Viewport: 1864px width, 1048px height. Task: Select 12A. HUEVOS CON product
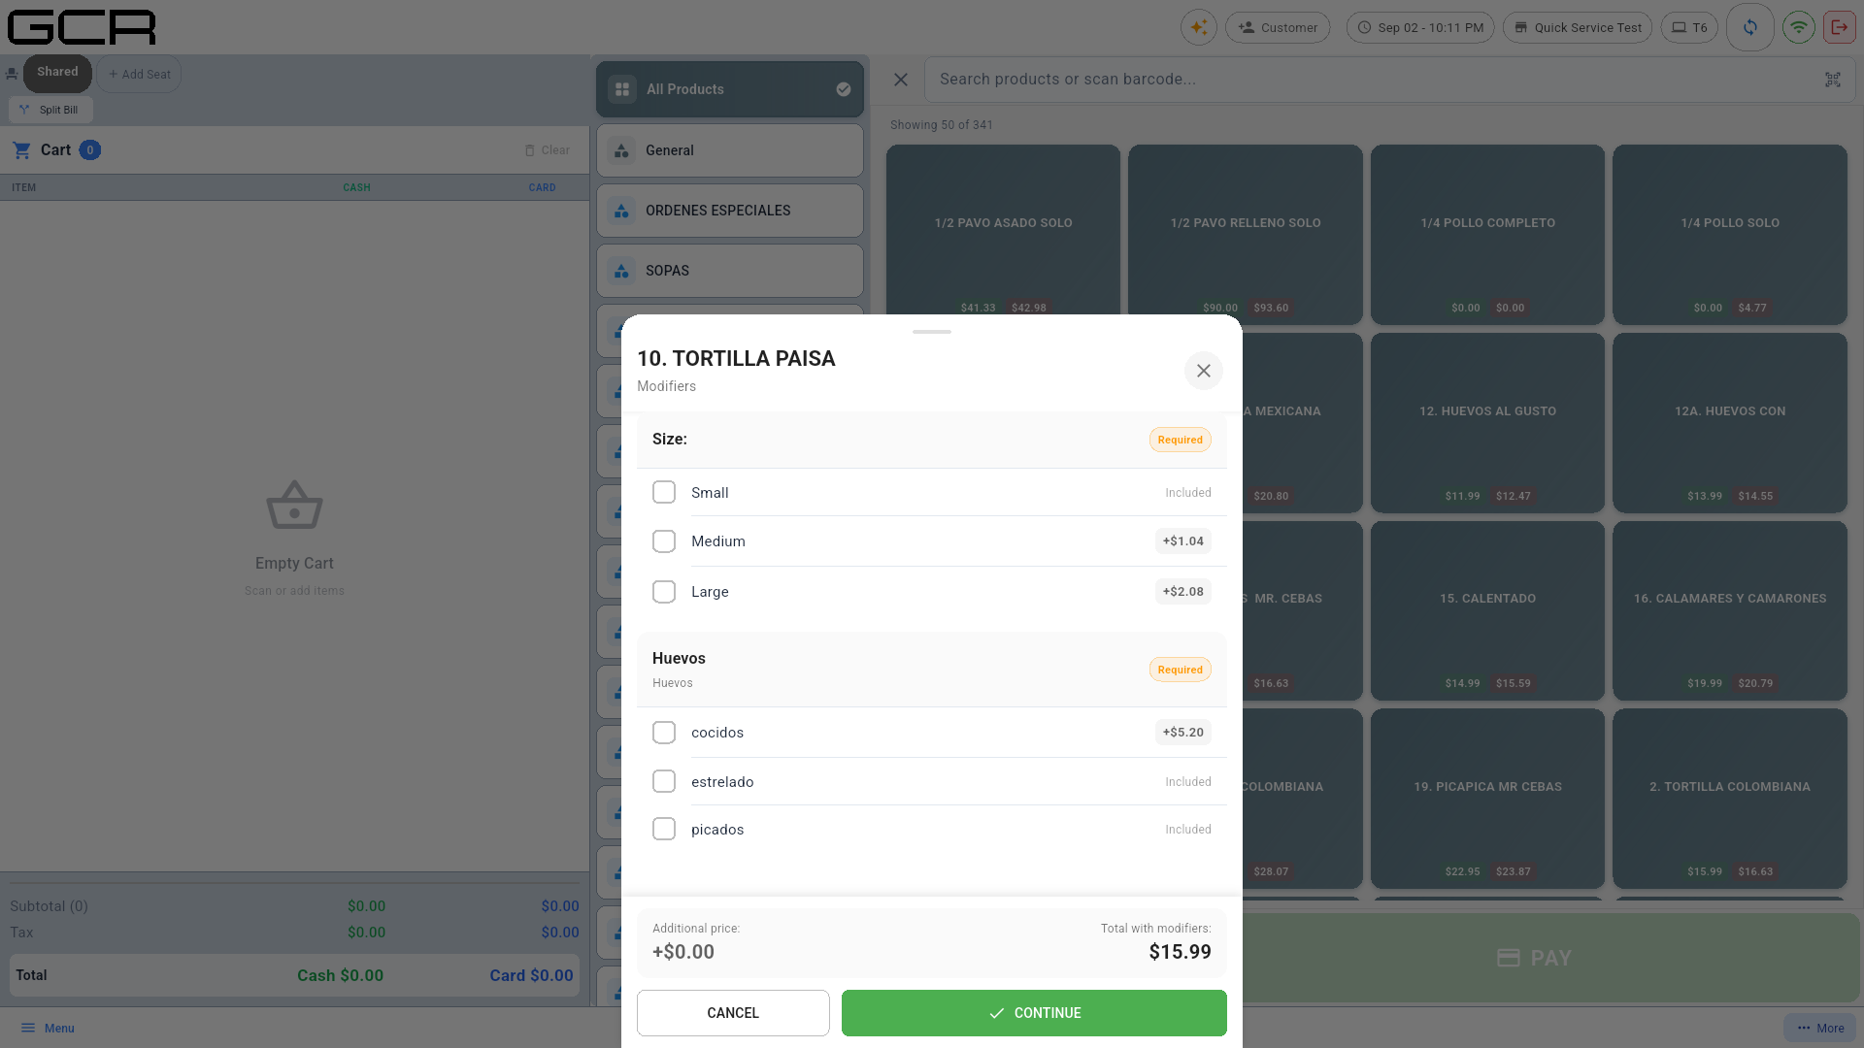1730,423
